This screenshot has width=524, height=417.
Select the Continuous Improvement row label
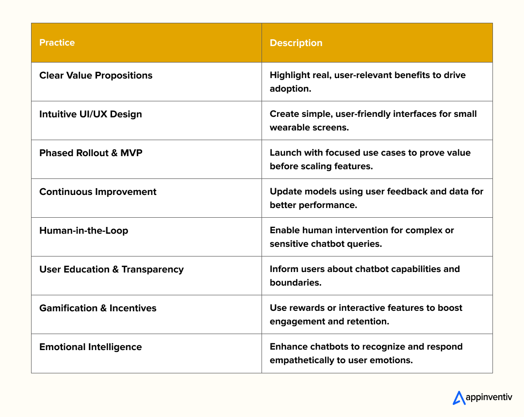click(98, 192)
